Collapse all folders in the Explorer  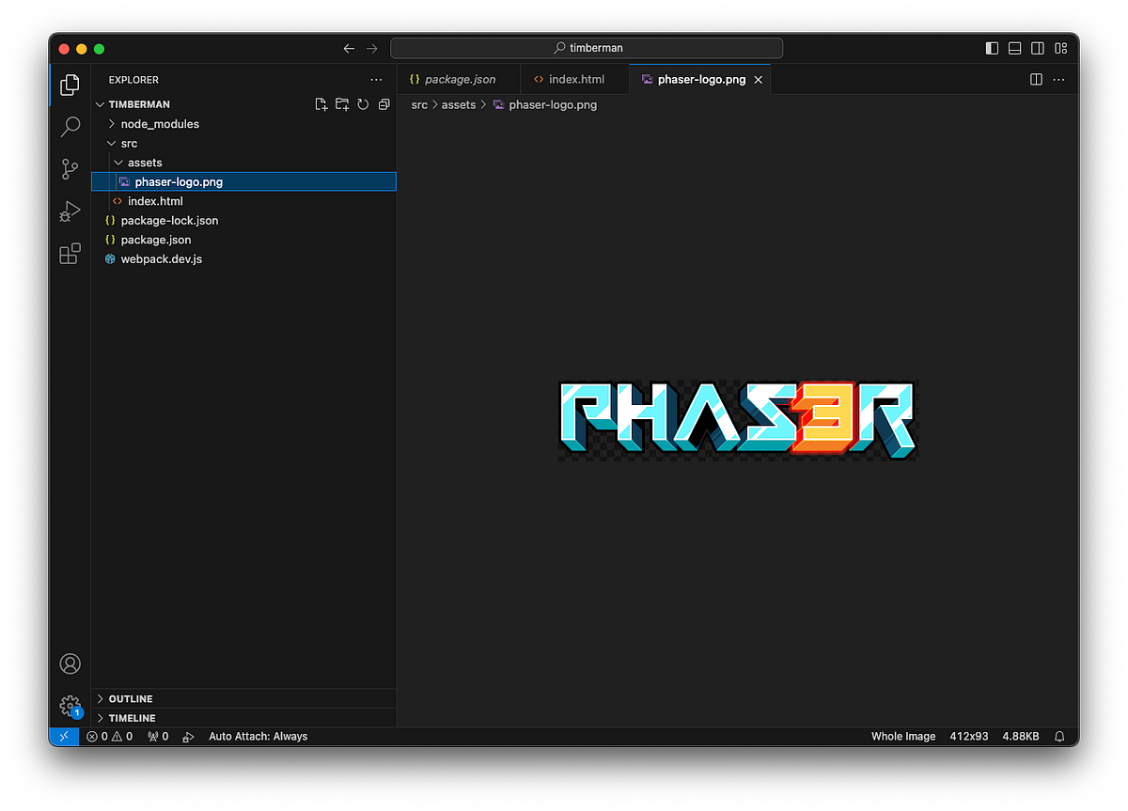pos(384,104)
